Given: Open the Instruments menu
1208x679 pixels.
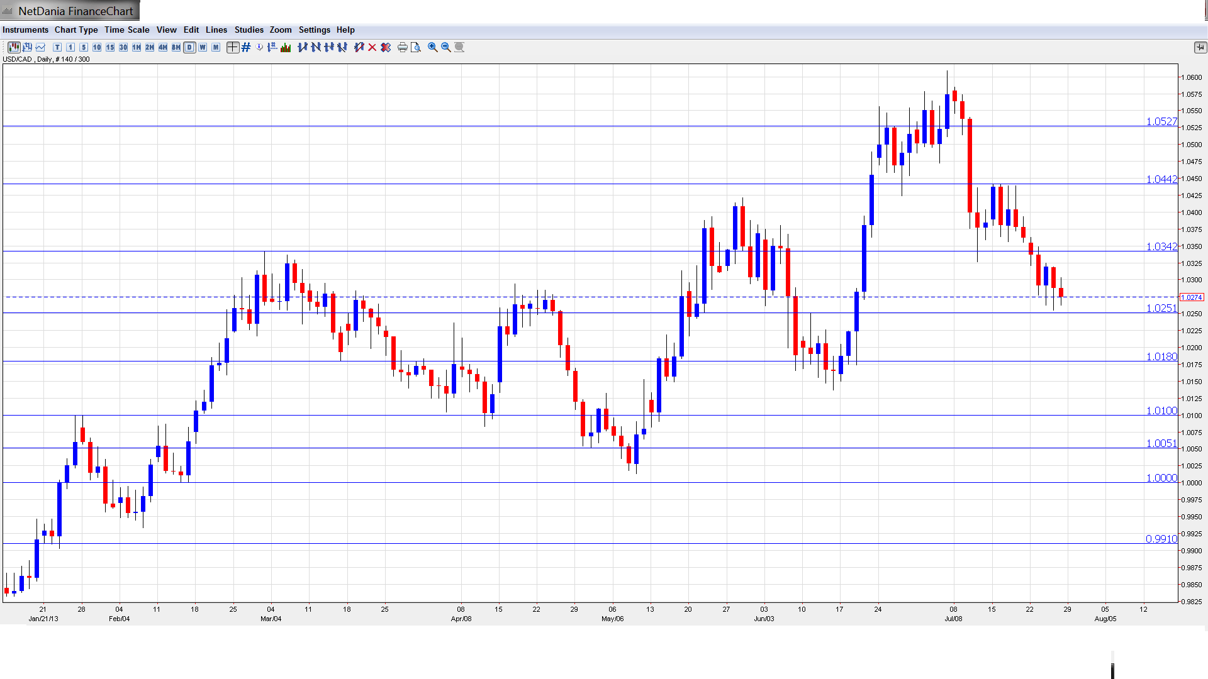Looking at the screenshot, I should (25, 30).
